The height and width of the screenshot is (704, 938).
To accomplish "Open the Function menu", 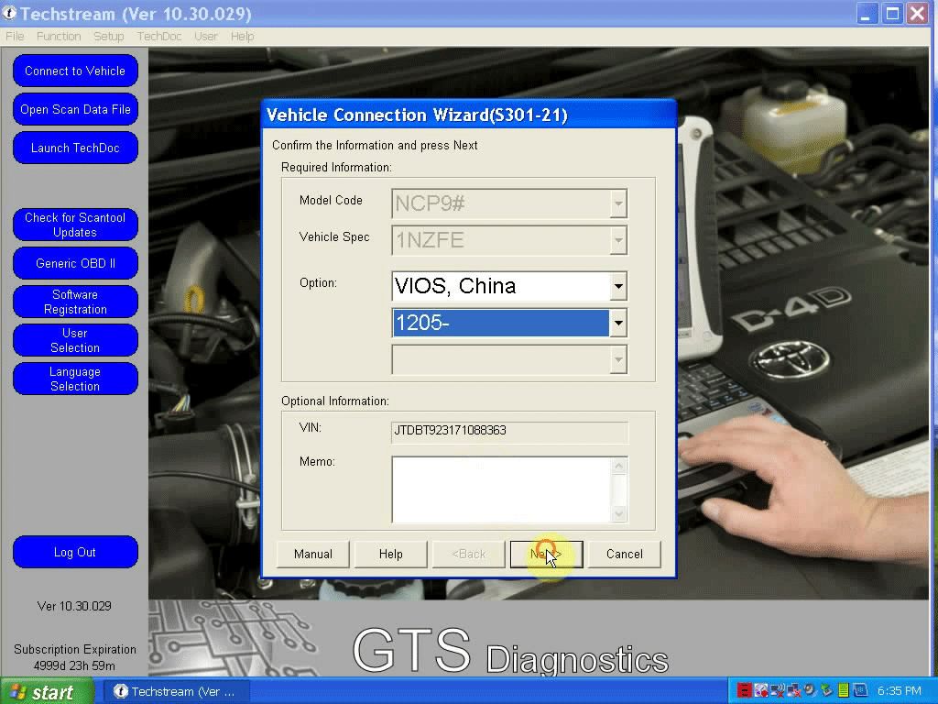I will [59, 37].
